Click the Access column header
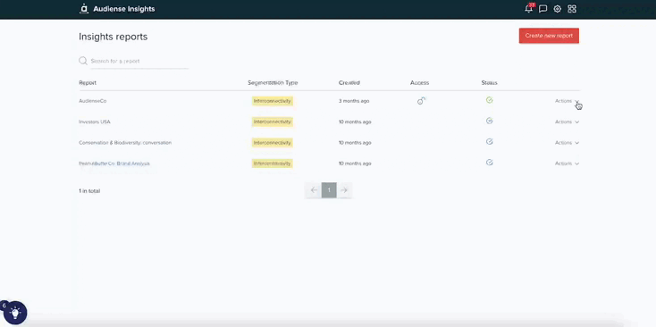The width and height of the screenshot is (656, 327). click(420, 83)
